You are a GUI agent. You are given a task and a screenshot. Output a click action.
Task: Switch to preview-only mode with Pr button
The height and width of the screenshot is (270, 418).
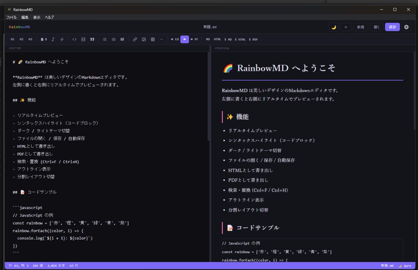pos(194,39)
